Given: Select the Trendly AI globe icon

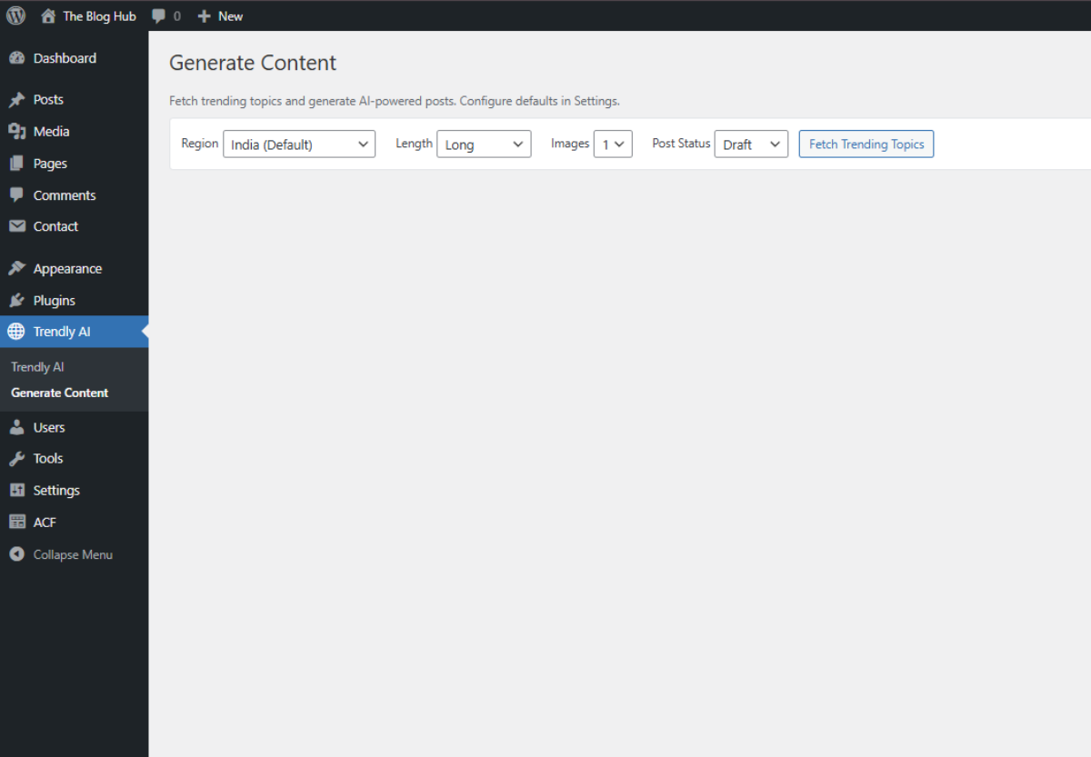Looking at the screenshot, I should 16,331.
